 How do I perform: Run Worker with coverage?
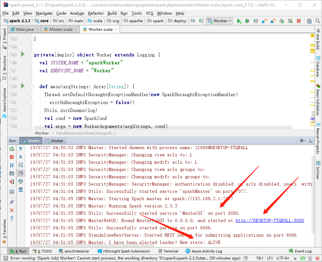[x=256, y=21]
